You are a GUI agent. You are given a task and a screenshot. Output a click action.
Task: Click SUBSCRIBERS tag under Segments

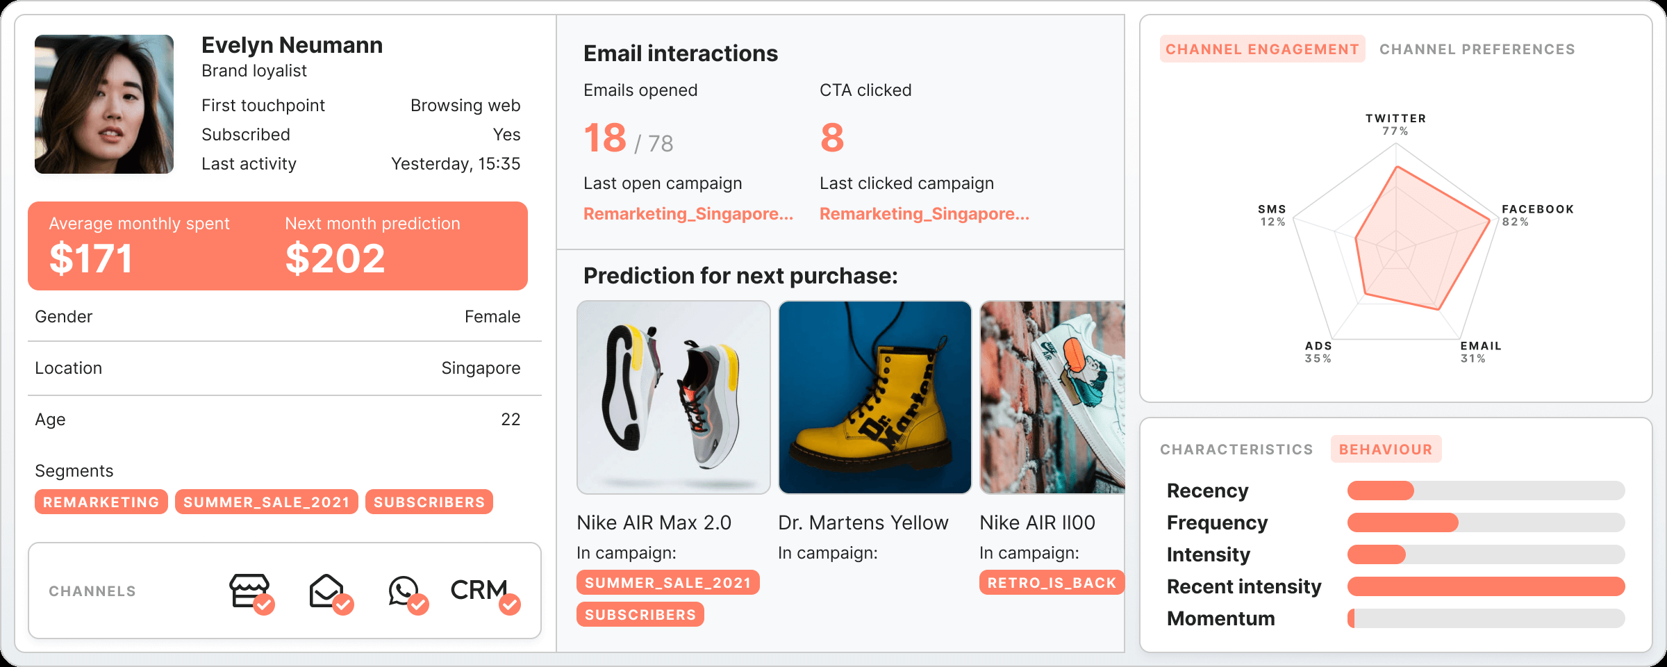pyautogui.click(x=429, y=502)
